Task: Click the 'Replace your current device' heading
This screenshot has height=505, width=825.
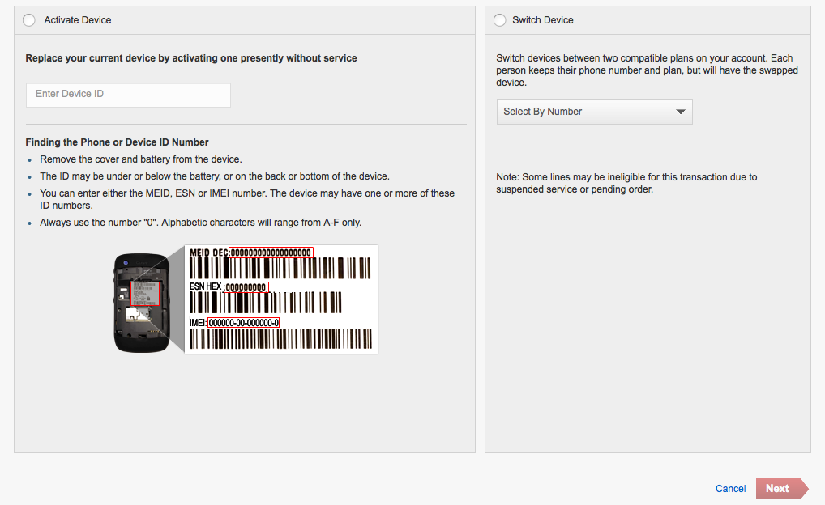Action: coord(191,58)
